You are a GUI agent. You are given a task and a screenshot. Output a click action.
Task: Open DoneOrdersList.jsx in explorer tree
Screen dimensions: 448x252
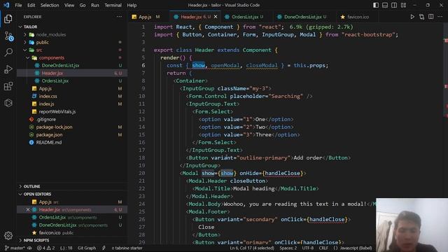72,65
